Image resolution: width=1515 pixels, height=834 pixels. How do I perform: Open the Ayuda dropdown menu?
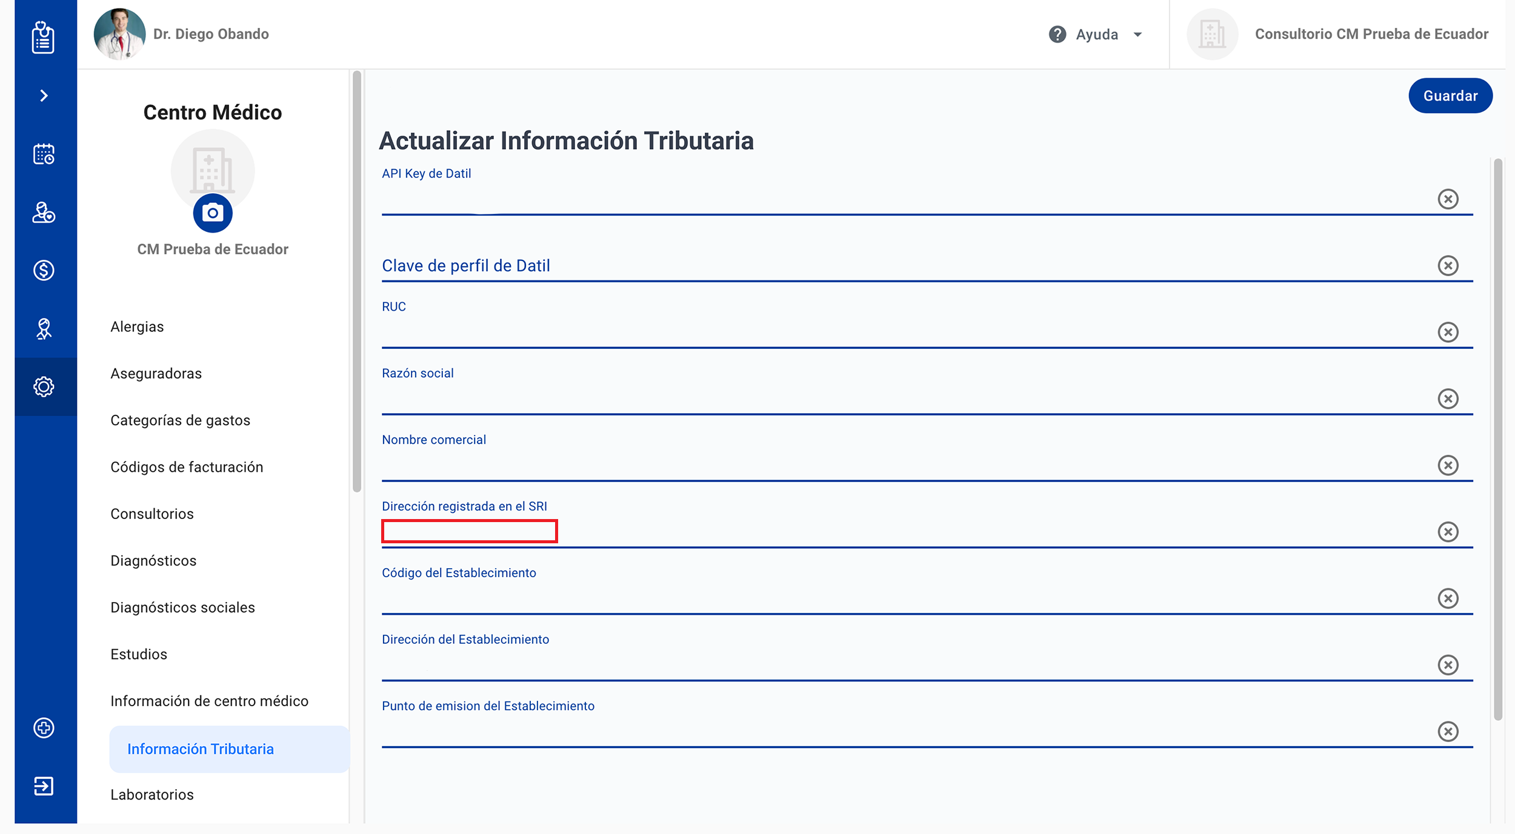pos(1096,35)
